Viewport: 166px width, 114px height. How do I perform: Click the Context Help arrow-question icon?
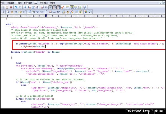coord(85,7)
